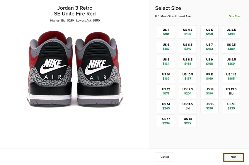The height and width of the screenshot is (165, 249).
Task: Pick size US 14 for $245
Action: [166, 106]
